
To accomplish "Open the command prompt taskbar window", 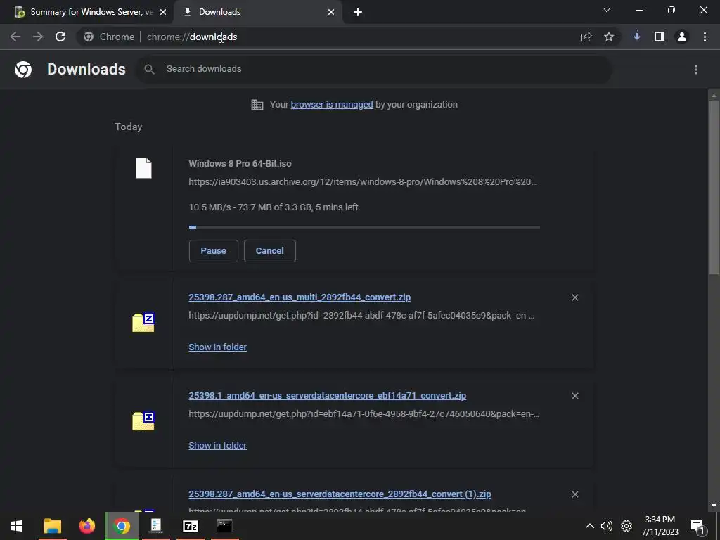I will [224, 526].
